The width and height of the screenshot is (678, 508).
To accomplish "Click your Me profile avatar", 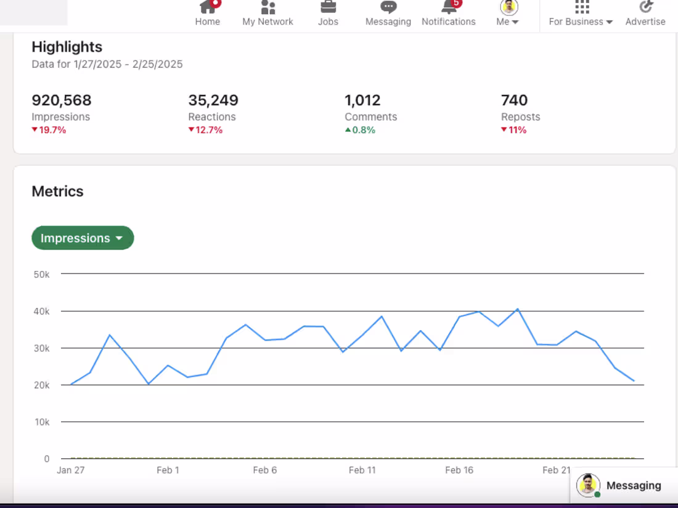I will pyautogui.click(x=508, y=7).
